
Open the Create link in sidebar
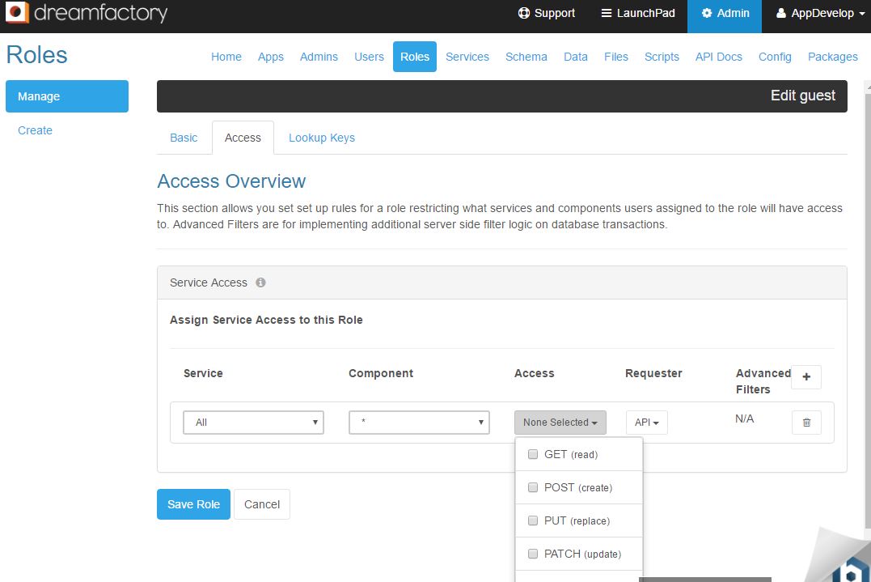tap(35, 130)
